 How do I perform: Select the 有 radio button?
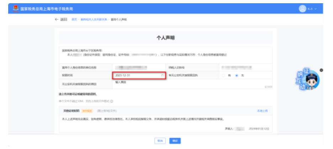224,75
